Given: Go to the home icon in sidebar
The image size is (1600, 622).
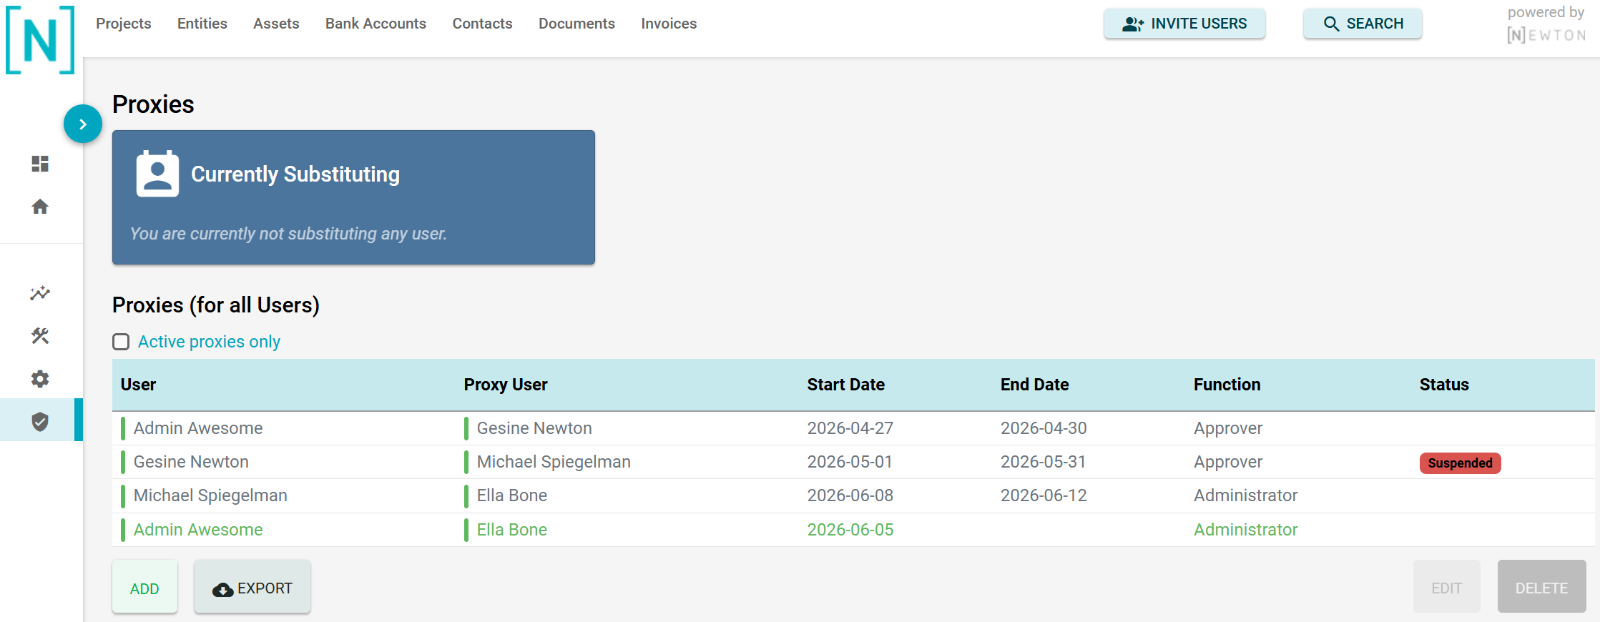Looking at the screenshot, I should click(x=40, y=207).
